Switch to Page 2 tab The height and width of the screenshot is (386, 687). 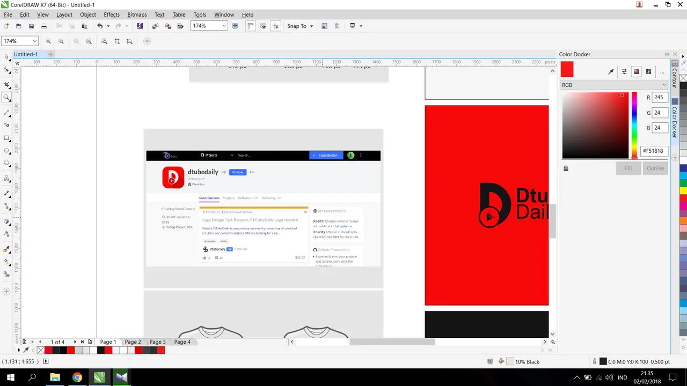coord(133,342)
